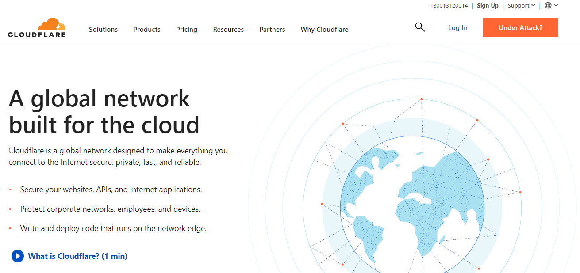Click the Sign Up link
This screenshot has width=580, height=273.
coord(488,5)
